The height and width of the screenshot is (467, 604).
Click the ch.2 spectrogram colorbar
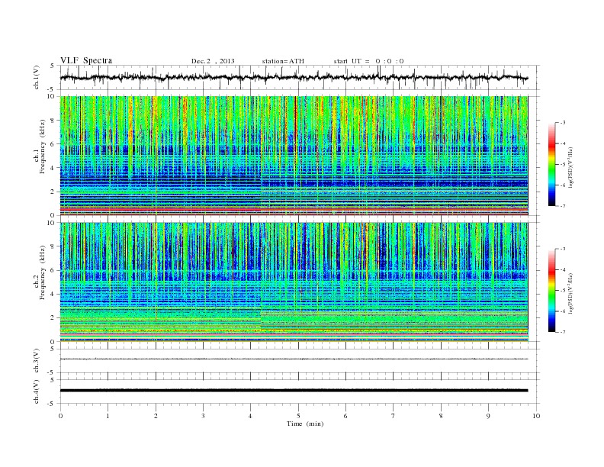[x=551, y=290]
